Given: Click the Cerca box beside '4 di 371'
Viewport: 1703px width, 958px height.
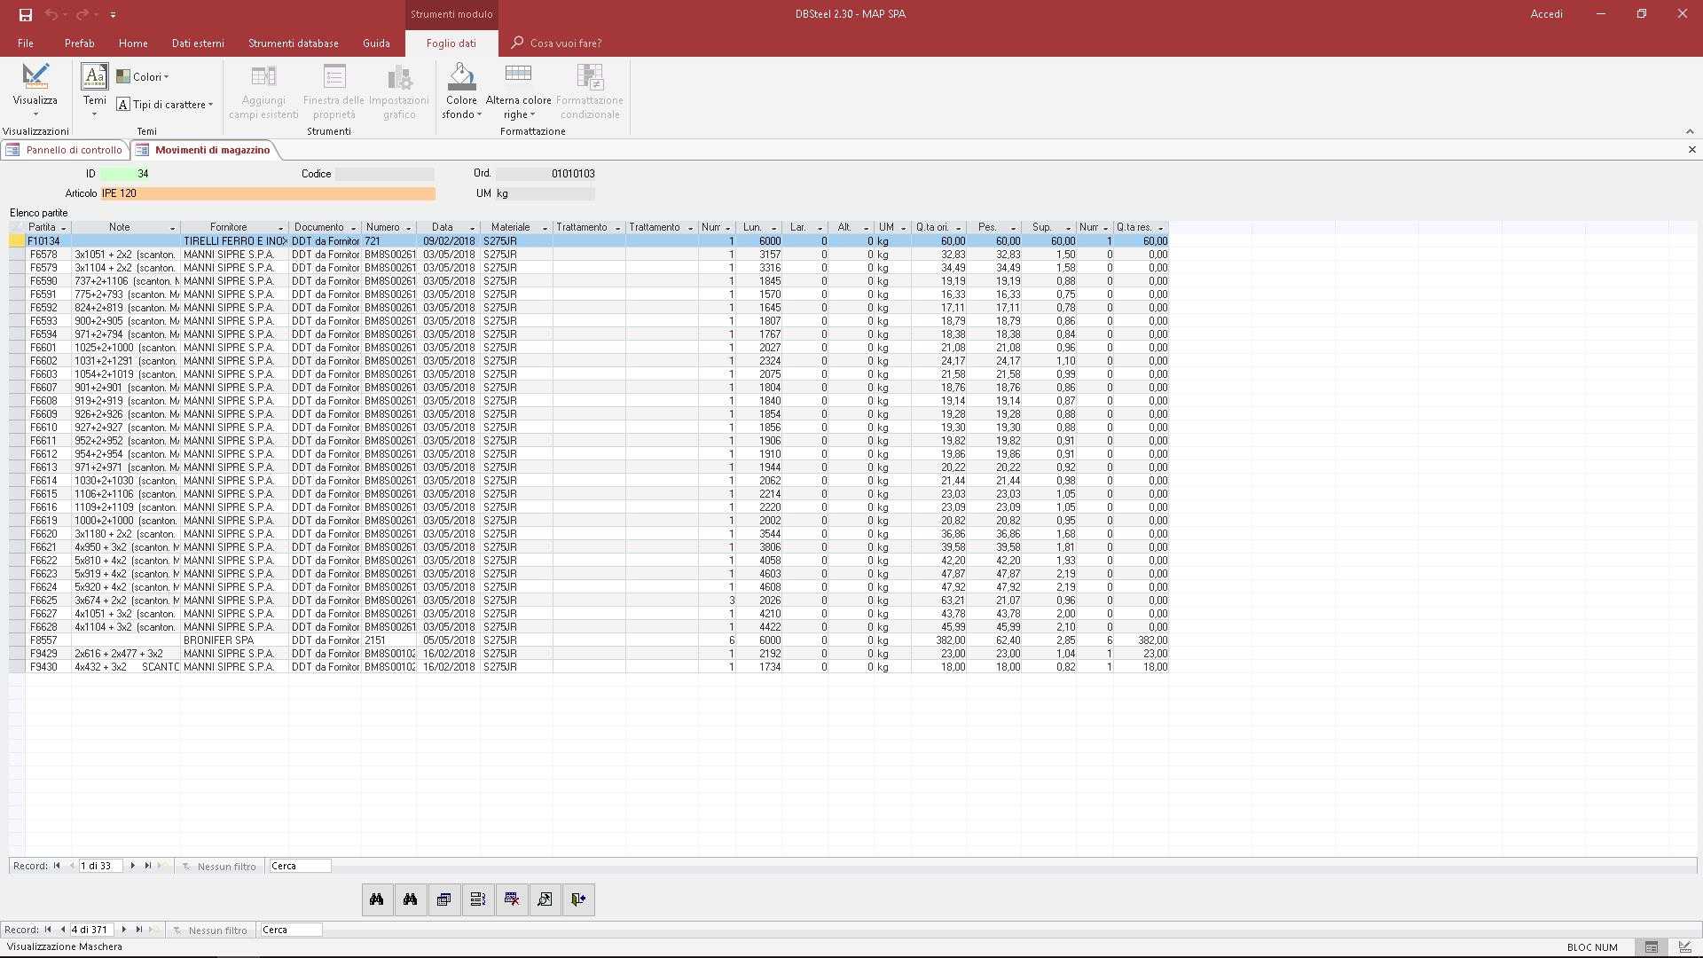Looking at the screenshot, I should point(291,930).
